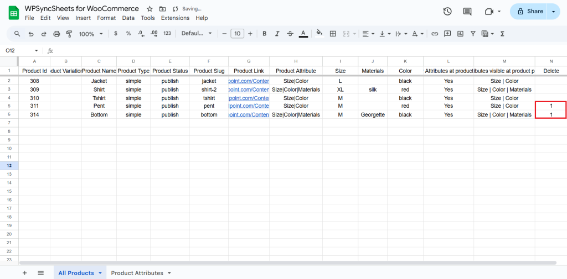Increase font size with plus button

250,34
